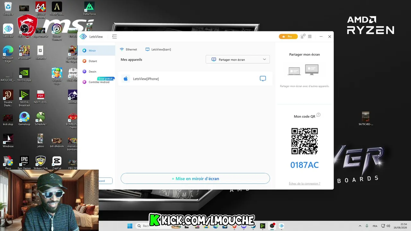Open the LetsView taskbar icon
411x231 pixels.
point(282,226)
